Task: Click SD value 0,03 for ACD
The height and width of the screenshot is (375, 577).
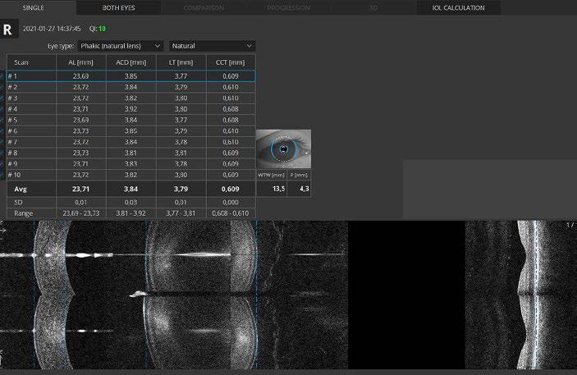Action: [131, 203]
